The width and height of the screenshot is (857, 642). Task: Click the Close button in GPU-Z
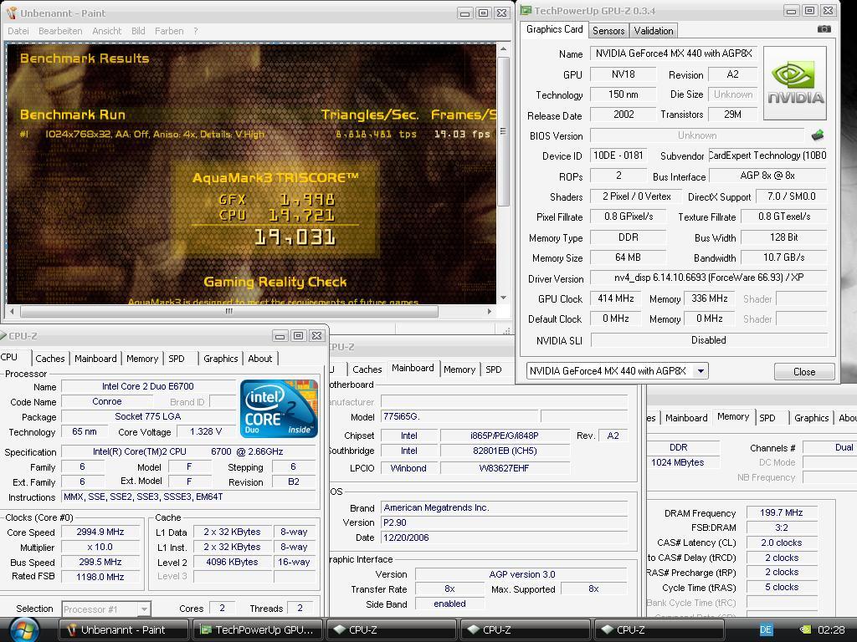[804, 372]
